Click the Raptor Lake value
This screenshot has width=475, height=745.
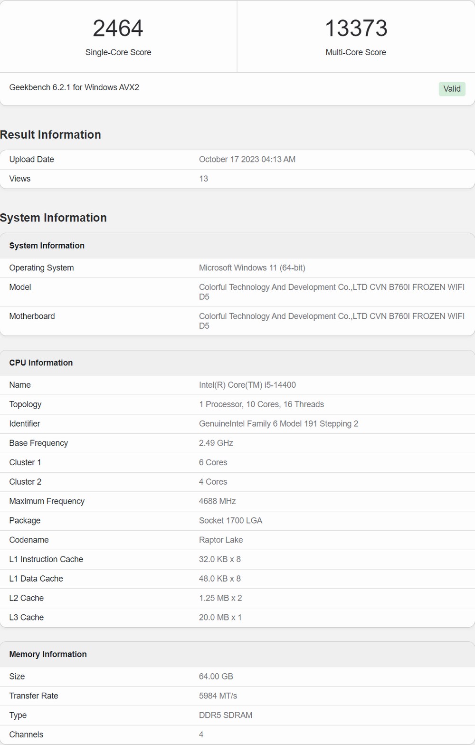pyautogui.click(x=221, y=540)
